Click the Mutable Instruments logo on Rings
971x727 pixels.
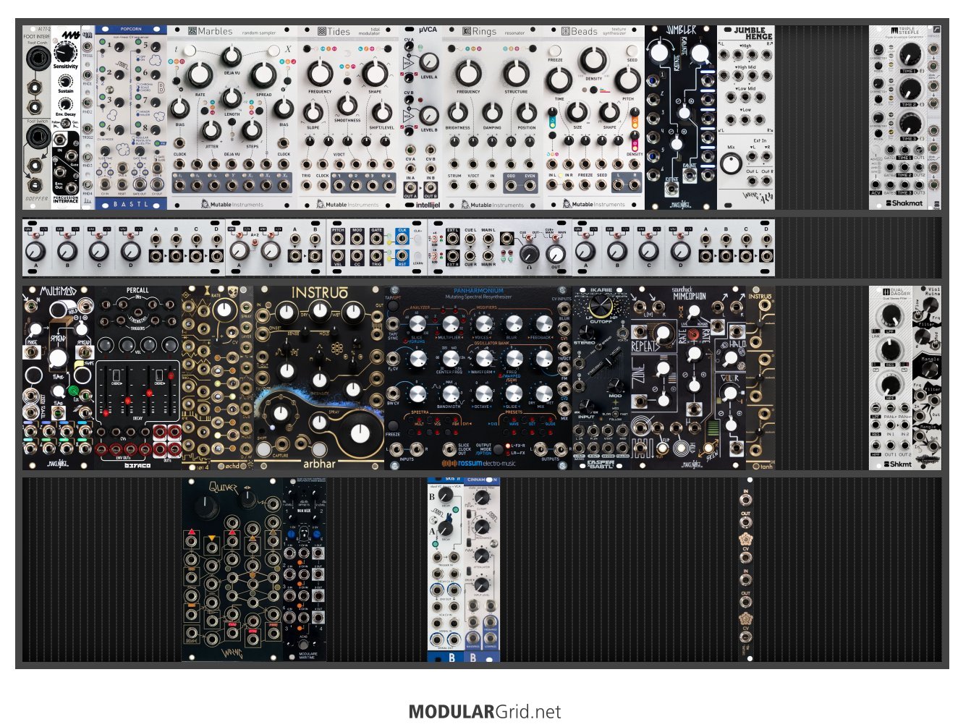pos(492,205)
